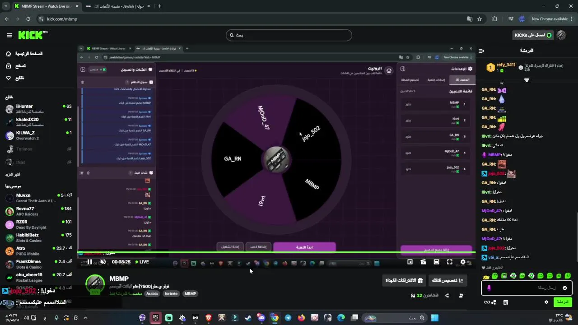This screenshot has height=325, width=578.
Task: Select the MBMP tag
Action: click(190, 293)
